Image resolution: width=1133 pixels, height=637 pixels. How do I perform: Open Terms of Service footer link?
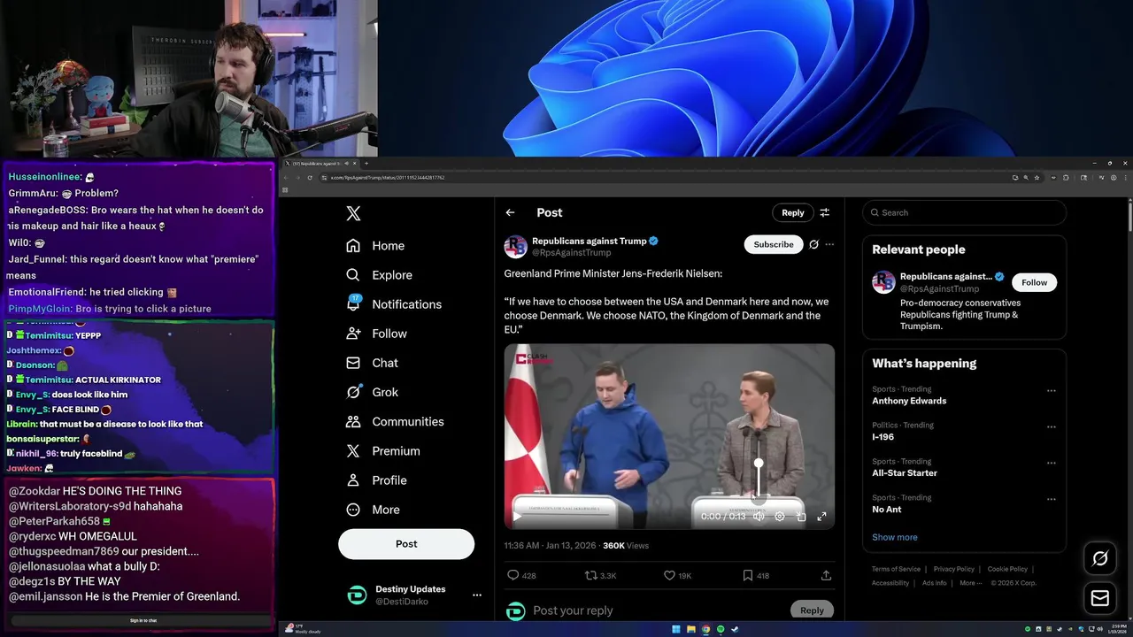click(896, 569)
